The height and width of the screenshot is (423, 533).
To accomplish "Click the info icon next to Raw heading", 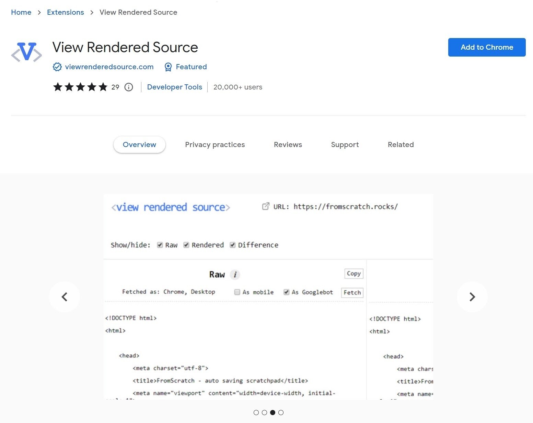I will pyautogui.click(x=235, y=275).
